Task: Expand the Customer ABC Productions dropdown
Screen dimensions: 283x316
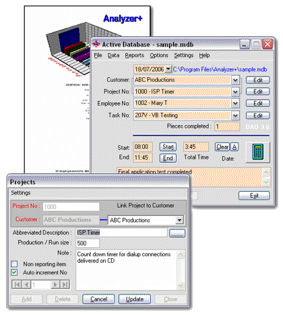Action: coord(235,80)
